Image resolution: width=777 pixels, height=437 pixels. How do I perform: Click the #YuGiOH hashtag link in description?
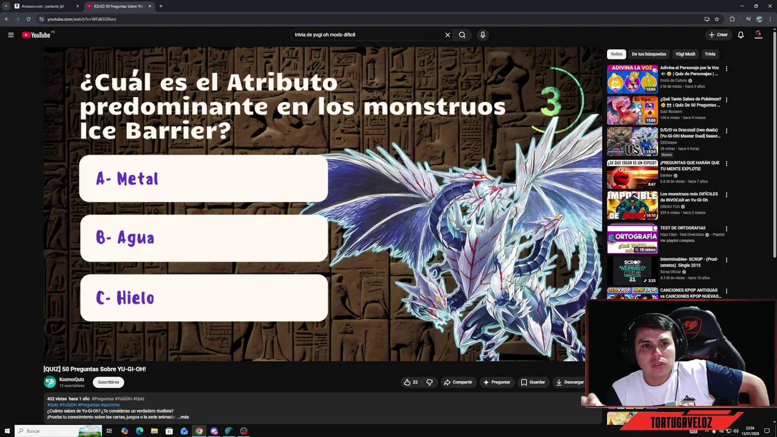click(68, 405)
